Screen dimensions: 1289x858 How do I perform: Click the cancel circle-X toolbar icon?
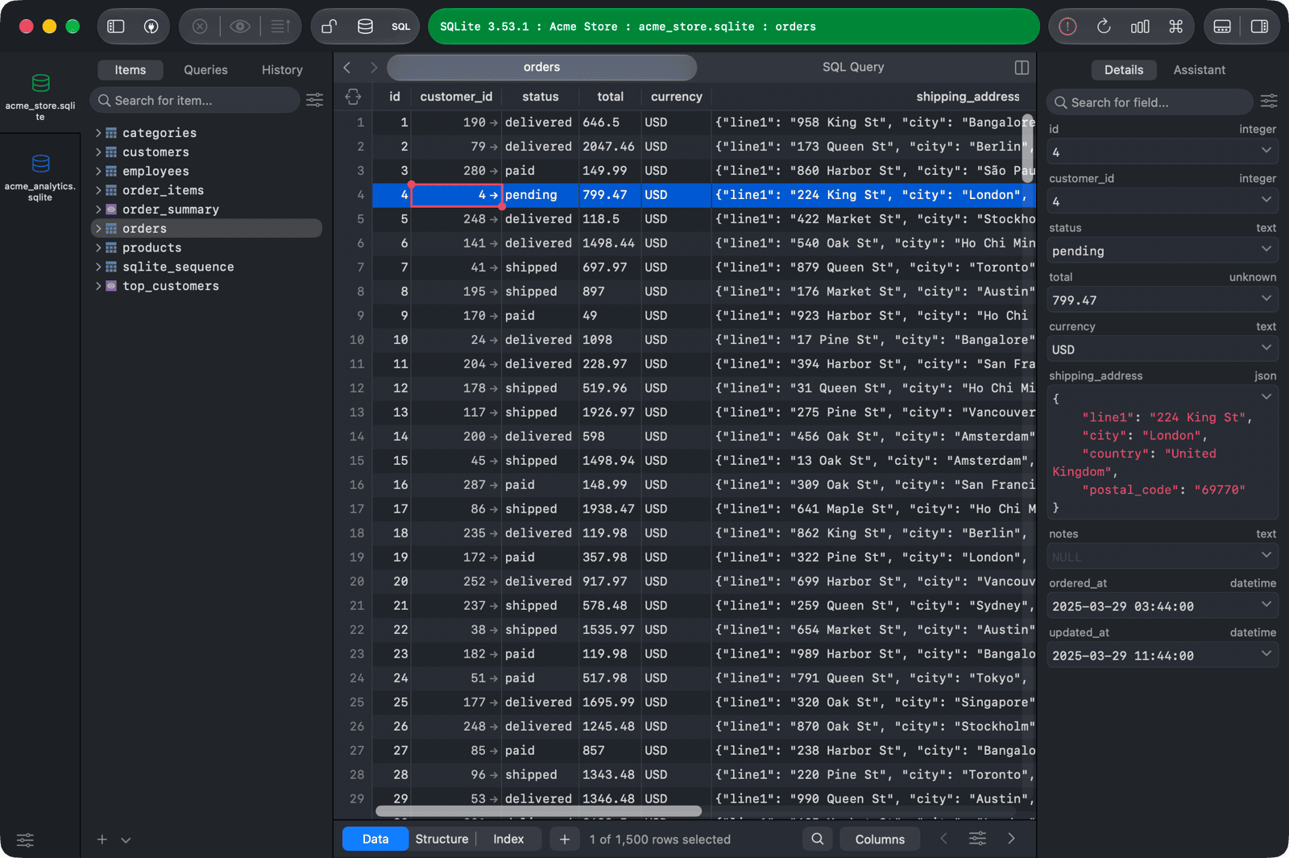point(200,27)
